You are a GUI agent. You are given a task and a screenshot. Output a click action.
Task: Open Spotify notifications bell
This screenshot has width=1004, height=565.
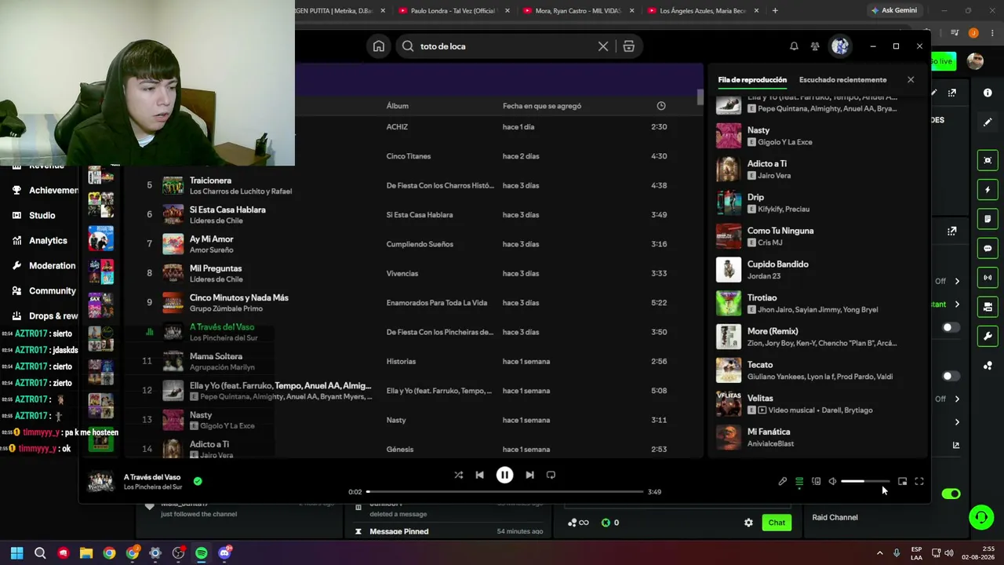[x=794, y=46]
